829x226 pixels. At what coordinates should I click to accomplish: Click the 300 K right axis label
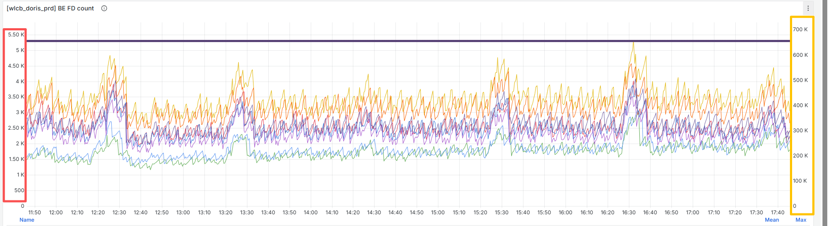tap(800, 131)
